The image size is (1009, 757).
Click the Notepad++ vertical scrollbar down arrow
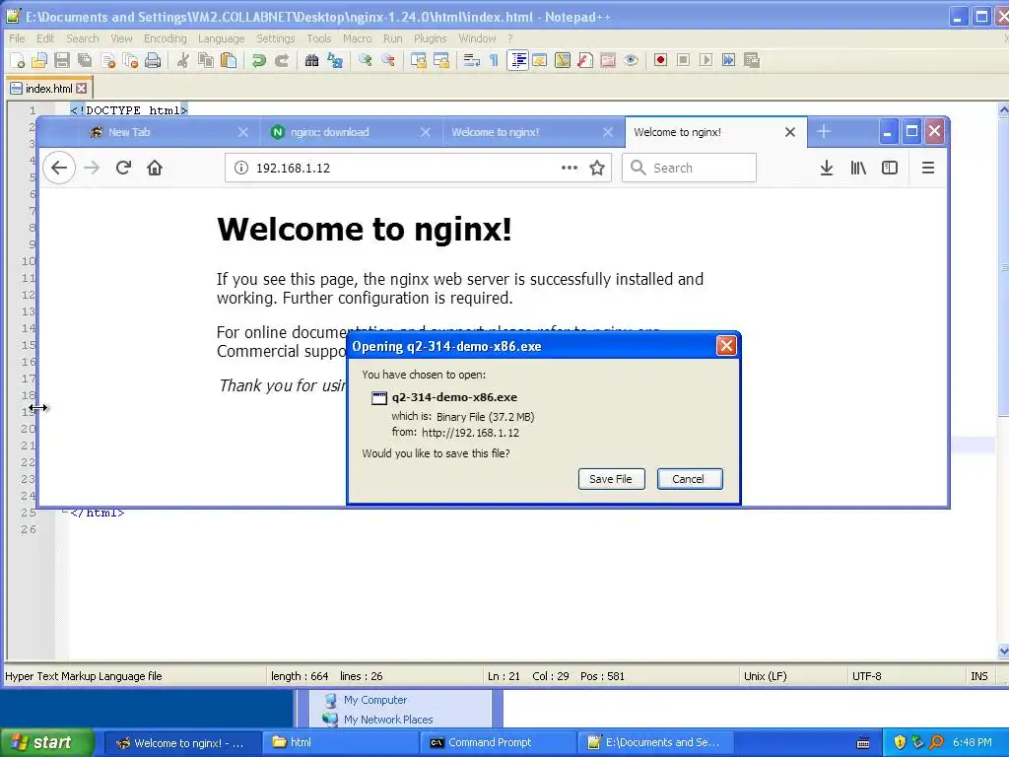pos(1003,651)
